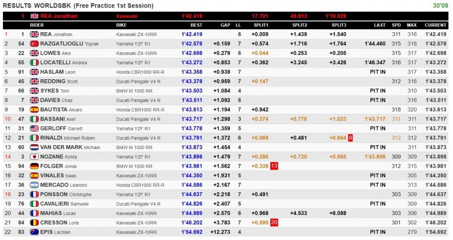Click the German flag next to FOLGER Jonas
453x240 pixels.
coord(34,166)
